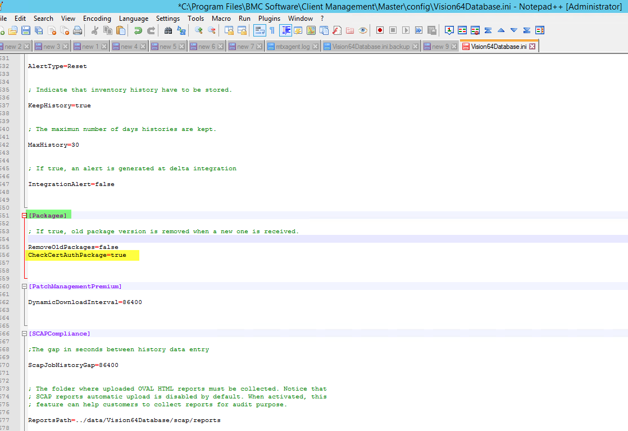Open the Encoding menu

97,19
